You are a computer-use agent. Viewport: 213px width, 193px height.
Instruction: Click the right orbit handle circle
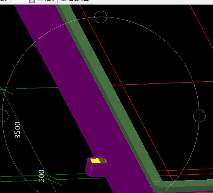199,116
